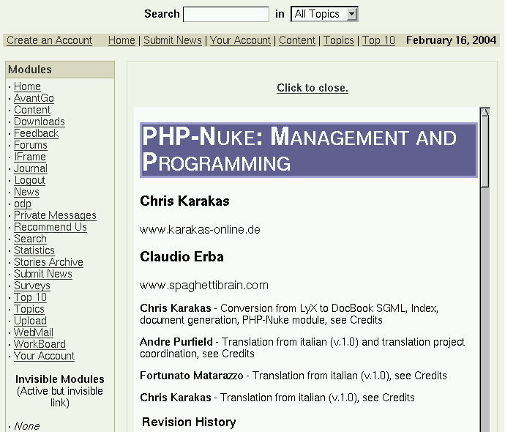505x432 pixels.
Task: Click the Create an Account link
Action: [x=49, y=40]
